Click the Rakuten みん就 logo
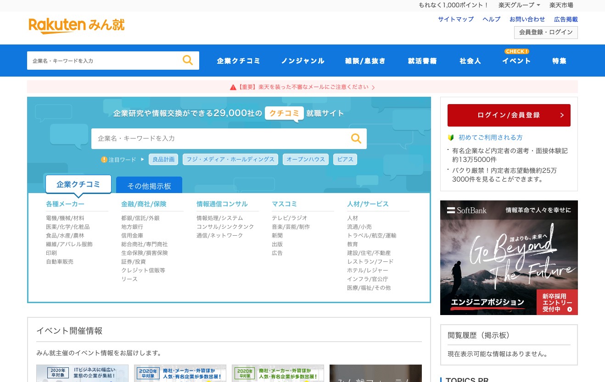Viewport: 605px width, 382px height. (x=76, y=26)
